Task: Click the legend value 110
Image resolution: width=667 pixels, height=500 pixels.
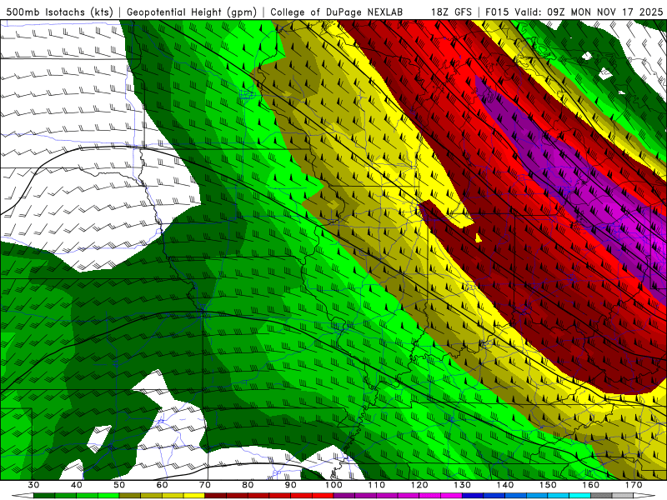Action: pyautogui.click(x=377, y=485)
